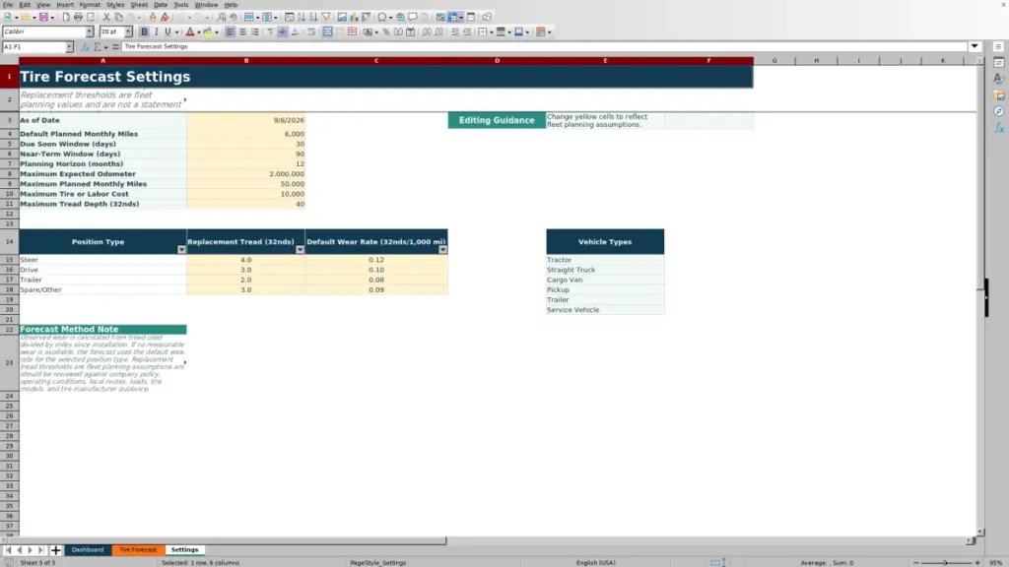Select column G header
Screen dimensions: 1009x567
tap(774, 60)
